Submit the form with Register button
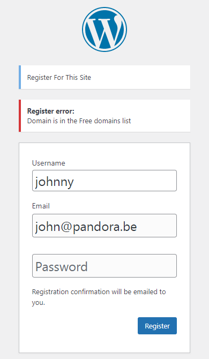The image size is (209, 359). [x=157, y=326]
